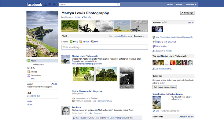224x120 pixels.
Task: Click the Discussions sidebar icon
Action: (29, 76)
